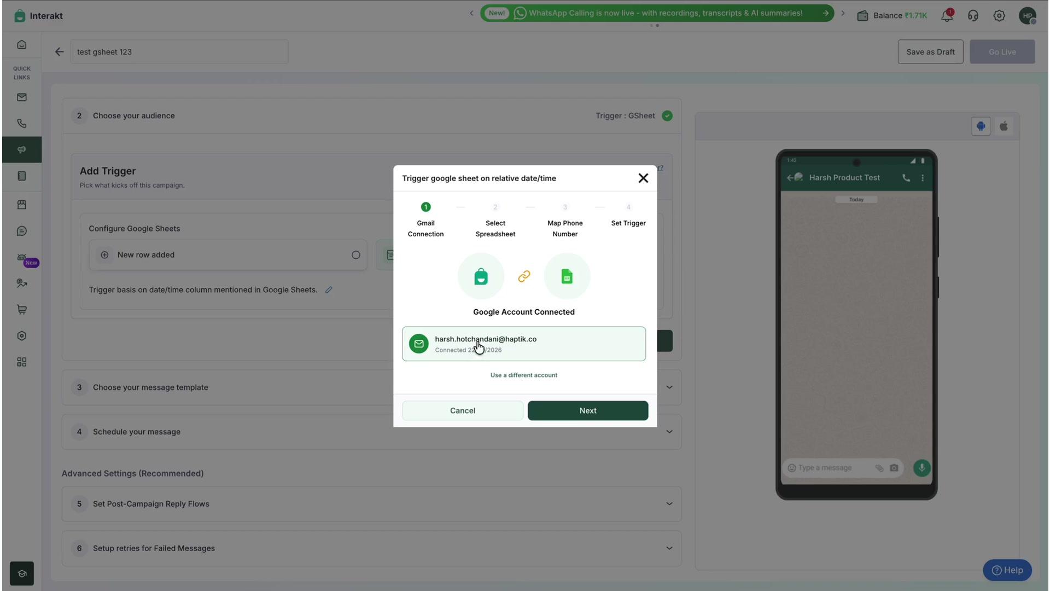This screenshot has height=591, width=1050.
Task: Open the notifications bell icon
Action: pos(947,16)
